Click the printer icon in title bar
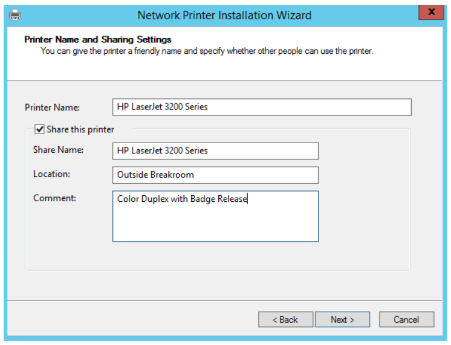This screenshot has width=451, height=345. pos(15,15)
